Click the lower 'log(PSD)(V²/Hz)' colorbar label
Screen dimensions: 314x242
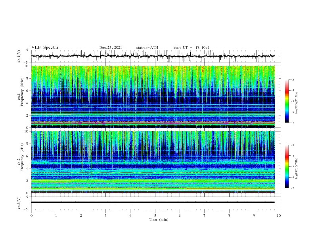pos(297,168)
